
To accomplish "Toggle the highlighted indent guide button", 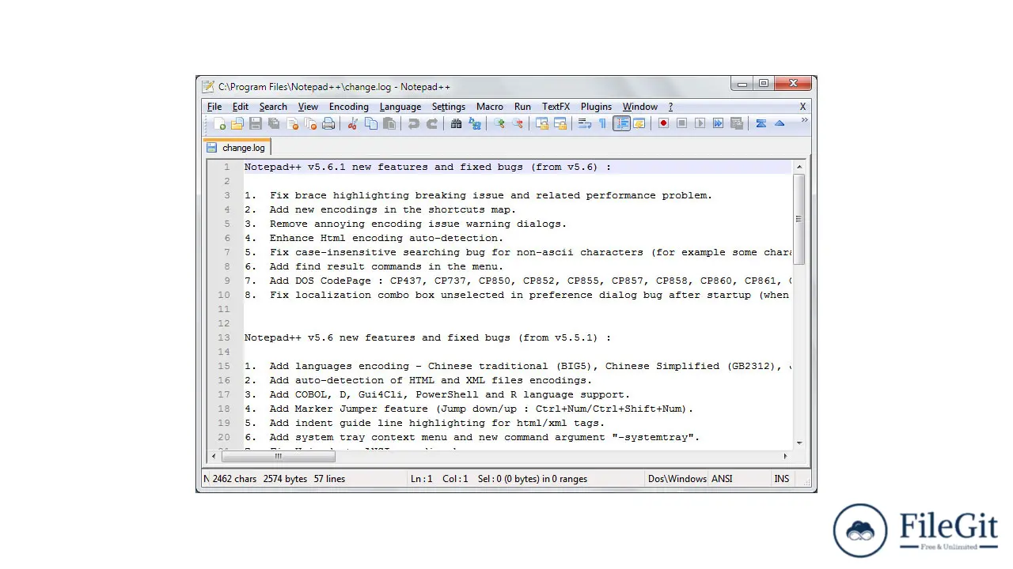I will pos(621,123).
